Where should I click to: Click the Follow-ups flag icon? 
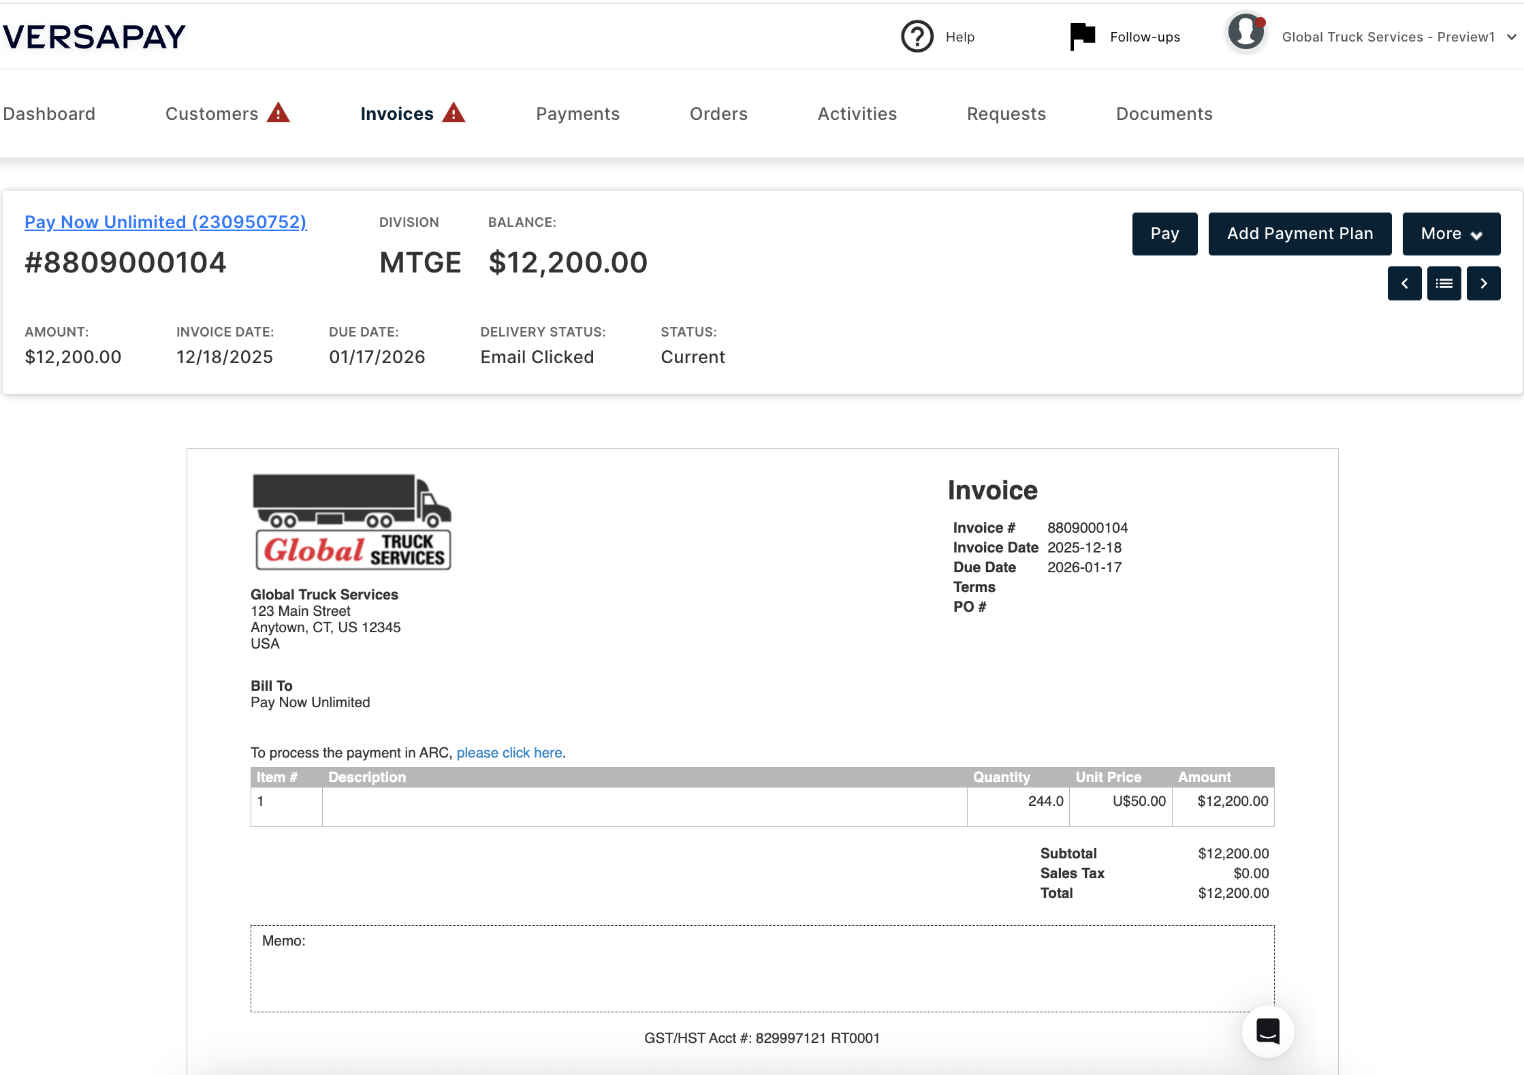tap(1082, 37)
